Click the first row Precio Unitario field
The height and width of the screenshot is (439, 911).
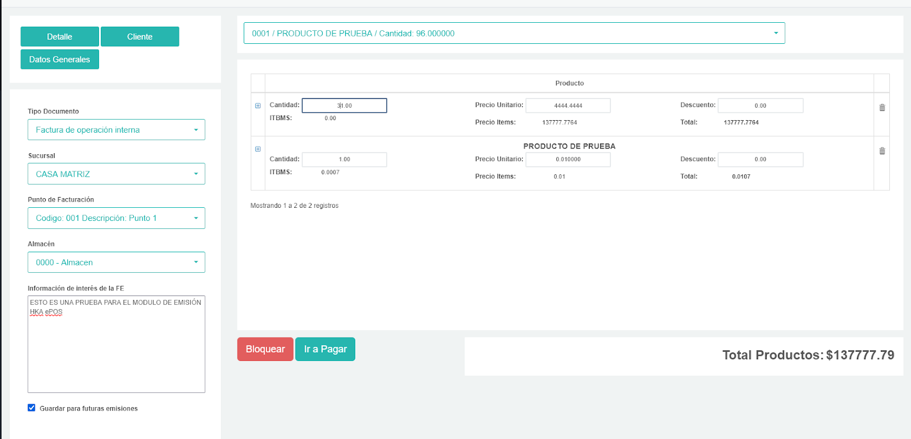568,106
